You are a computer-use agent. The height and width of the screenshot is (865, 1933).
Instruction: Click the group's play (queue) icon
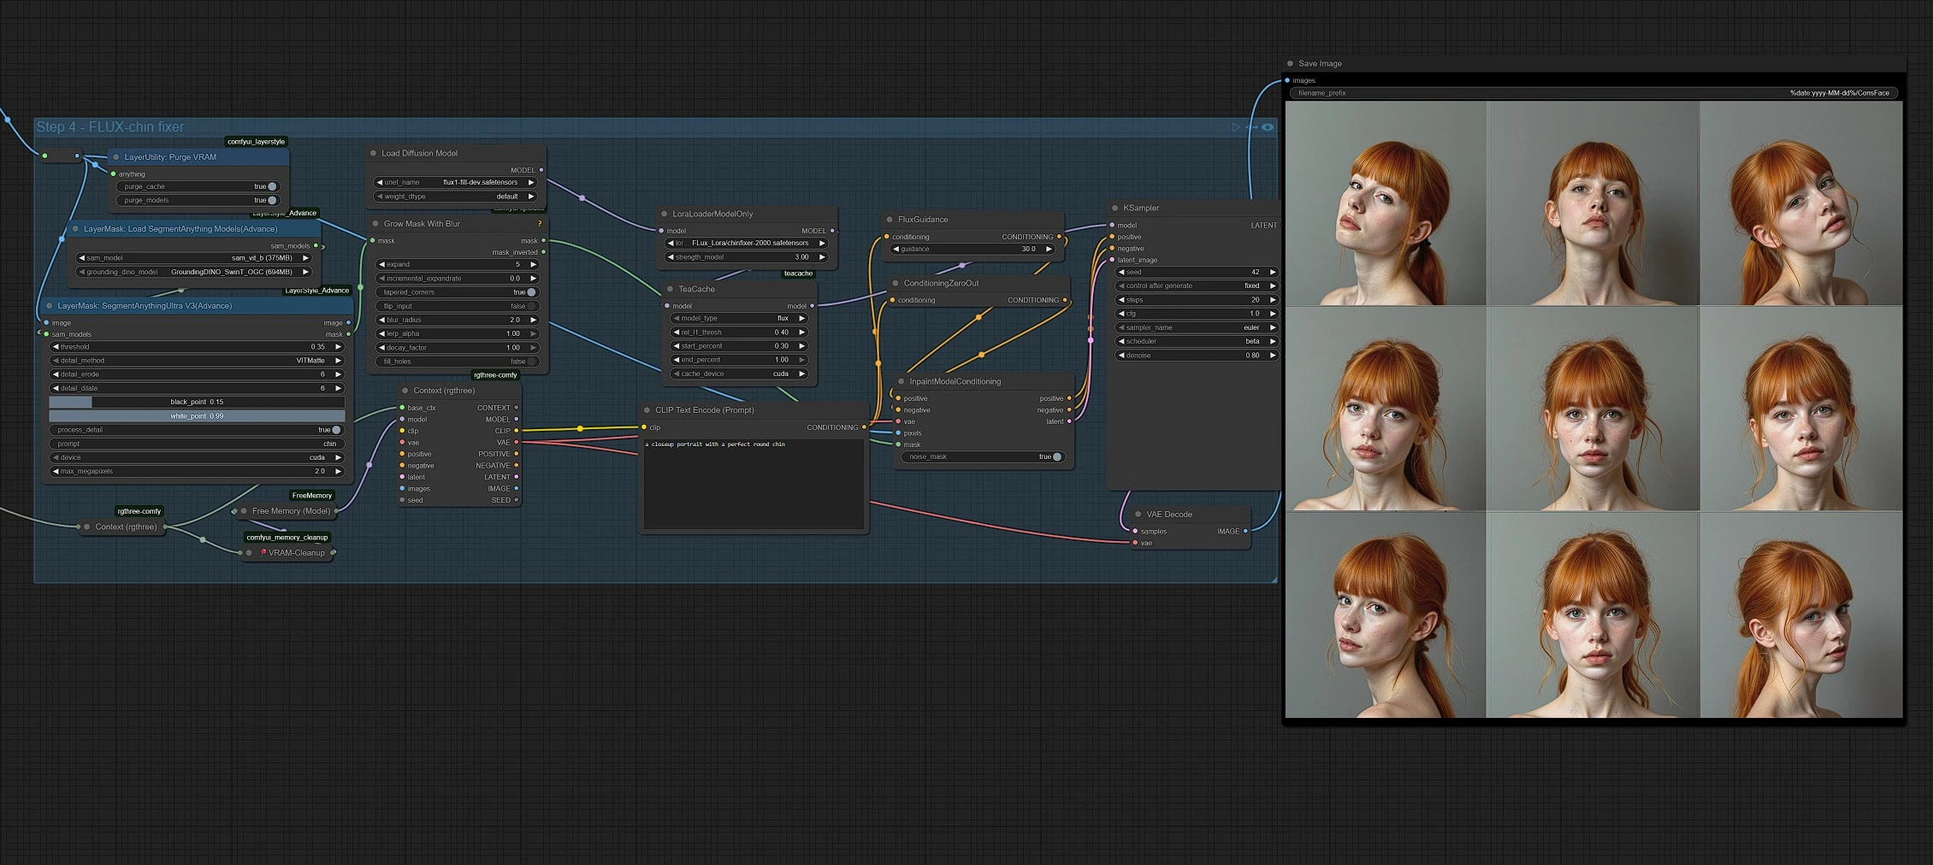[x=1235, y=127]
